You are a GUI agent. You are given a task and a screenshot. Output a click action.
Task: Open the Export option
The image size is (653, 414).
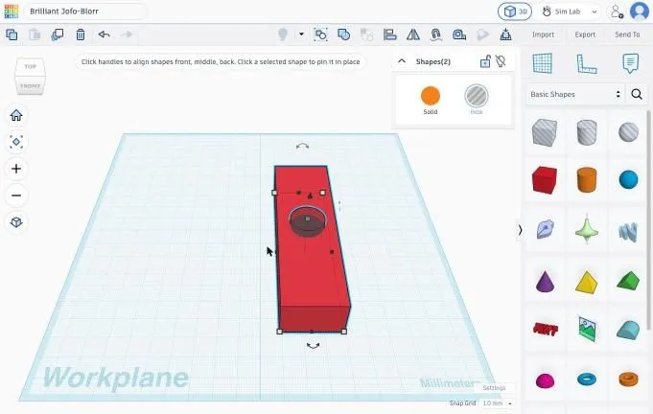tap(585, 34)
